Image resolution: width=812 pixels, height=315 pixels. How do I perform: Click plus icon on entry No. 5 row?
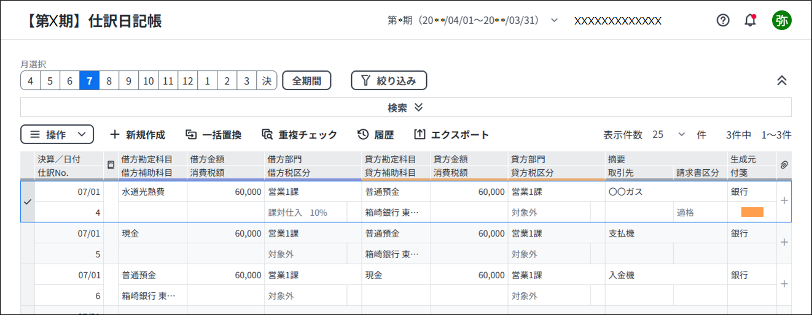[x=784, y=242]
